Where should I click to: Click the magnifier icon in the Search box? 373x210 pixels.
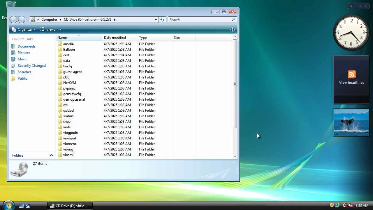click(233, 20)
